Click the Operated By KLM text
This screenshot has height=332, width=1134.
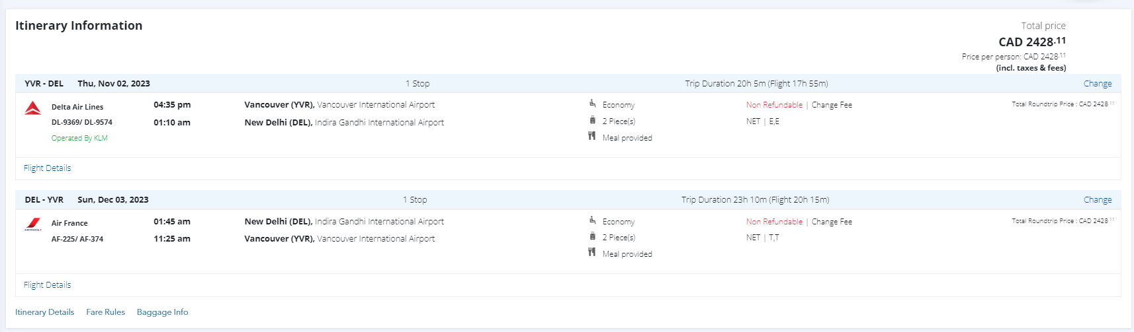tap(79, 139)
